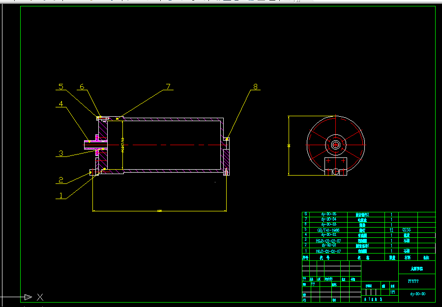Click the dy-00-05 part code cell
The image size is (442, 307).
pyautogui.click(x=329, y=214)
